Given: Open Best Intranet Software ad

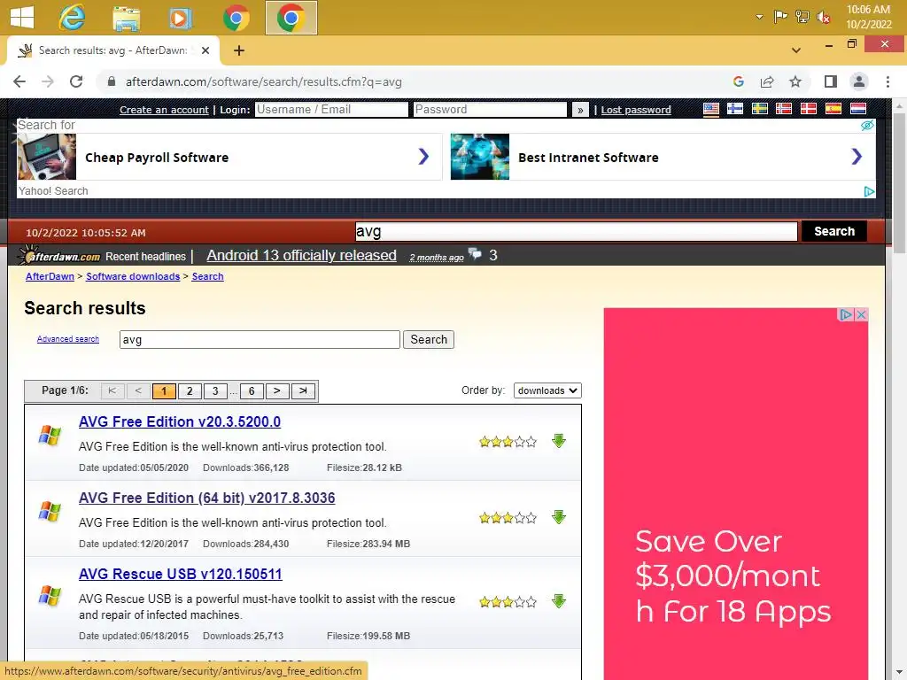Looking at the screenshot, I should (663, 157).
